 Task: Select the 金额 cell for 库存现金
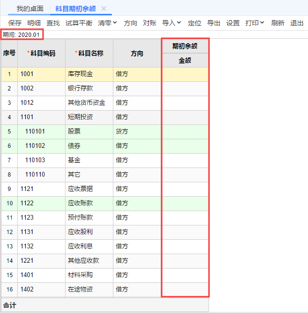(x=185, y=74)
